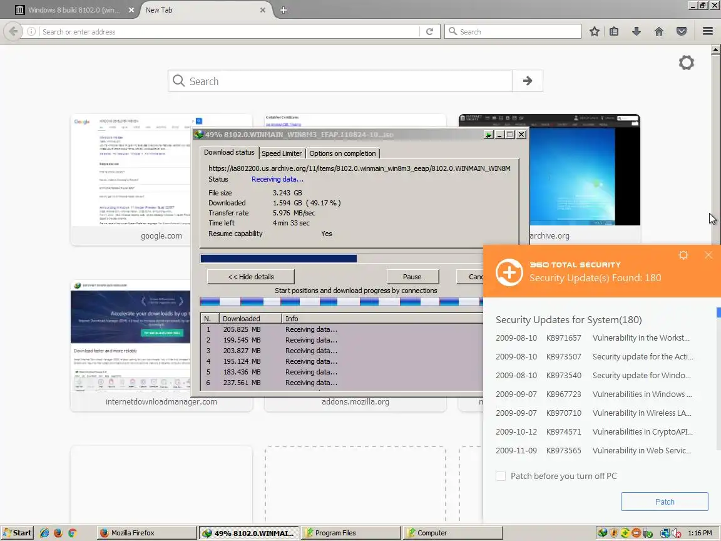Close the Windows 8 build 8102.0 tab

click(131, 9)
